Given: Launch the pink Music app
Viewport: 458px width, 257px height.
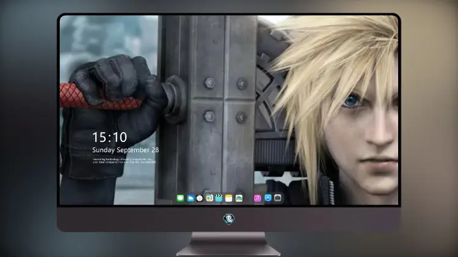Looking at the screenshot, I should [x=257, y=199].
